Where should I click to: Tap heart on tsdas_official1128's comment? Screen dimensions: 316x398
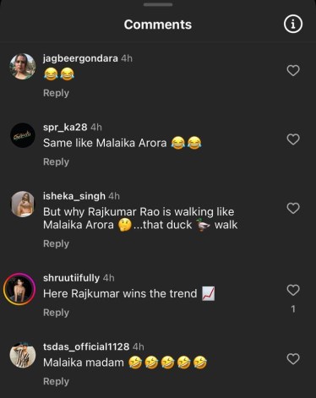tap(293, 359)
